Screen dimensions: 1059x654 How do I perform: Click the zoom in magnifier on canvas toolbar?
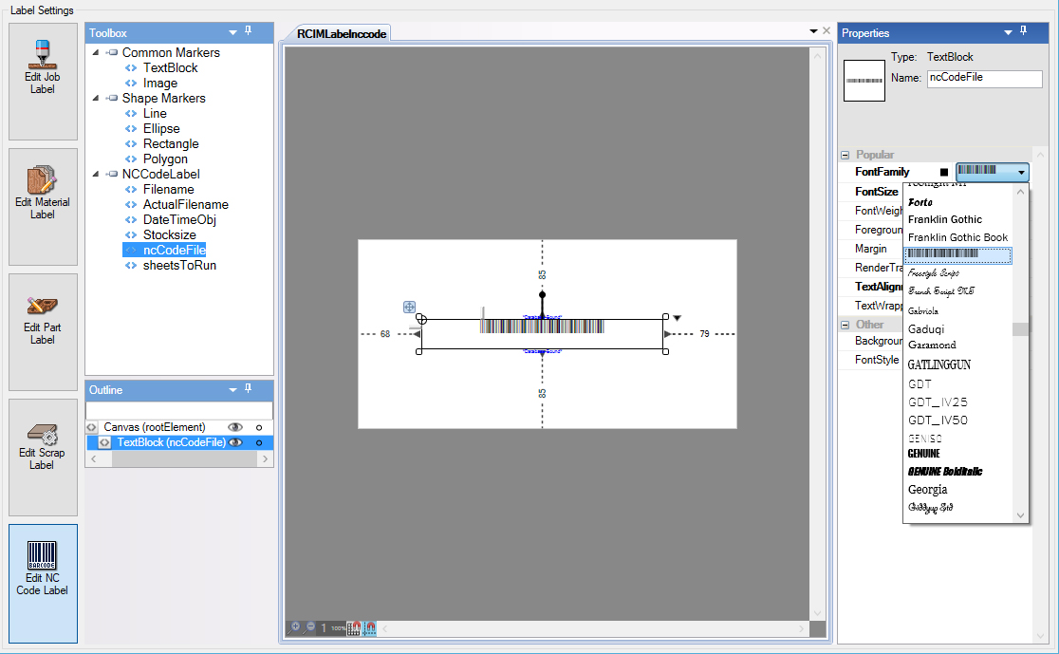click(296, 627)
